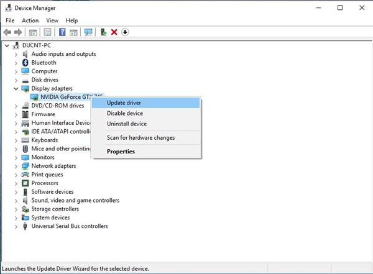Click the blue Help toolbar icon
373x274 pixels.
click(x=62, y=32)
